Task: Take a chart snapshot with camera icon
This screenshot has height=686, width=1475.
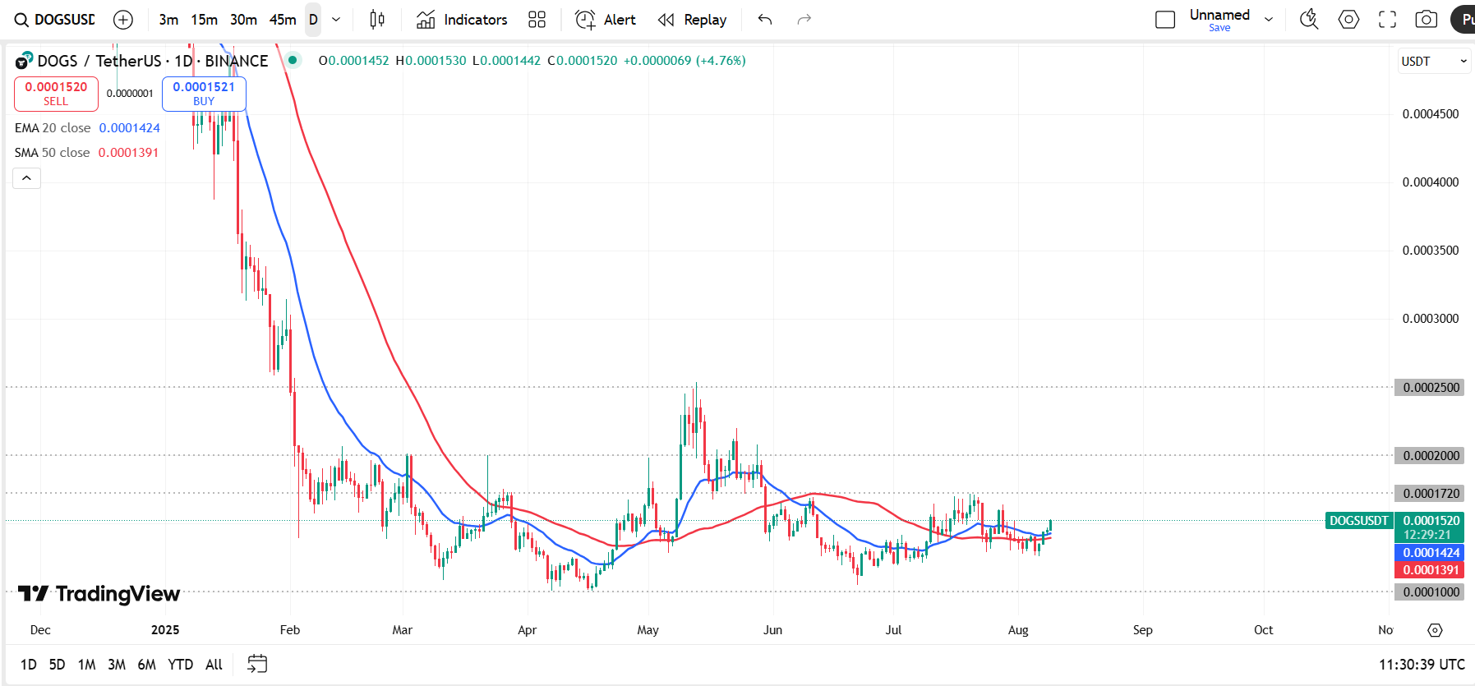Action: point(1427,20)
